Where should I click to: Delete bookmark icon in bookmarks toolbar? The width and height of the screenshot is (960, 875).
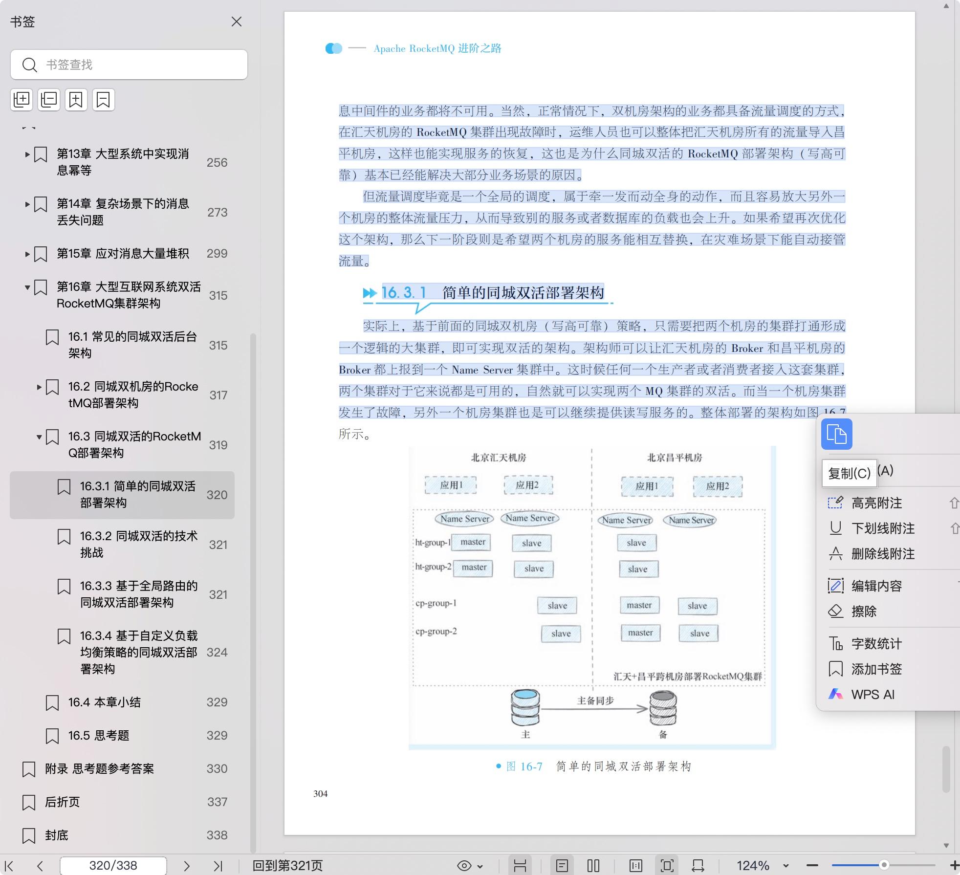click(104, 100)
